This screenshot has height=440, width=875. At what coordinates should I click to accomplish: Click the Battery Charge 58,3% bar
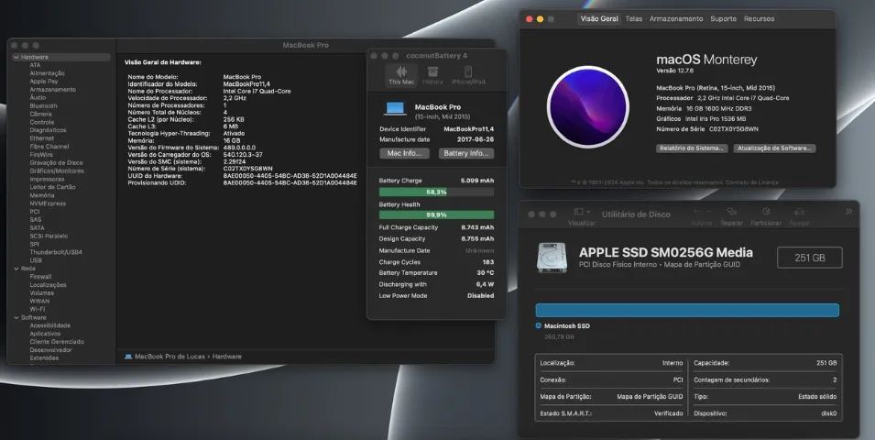[436, 192]
